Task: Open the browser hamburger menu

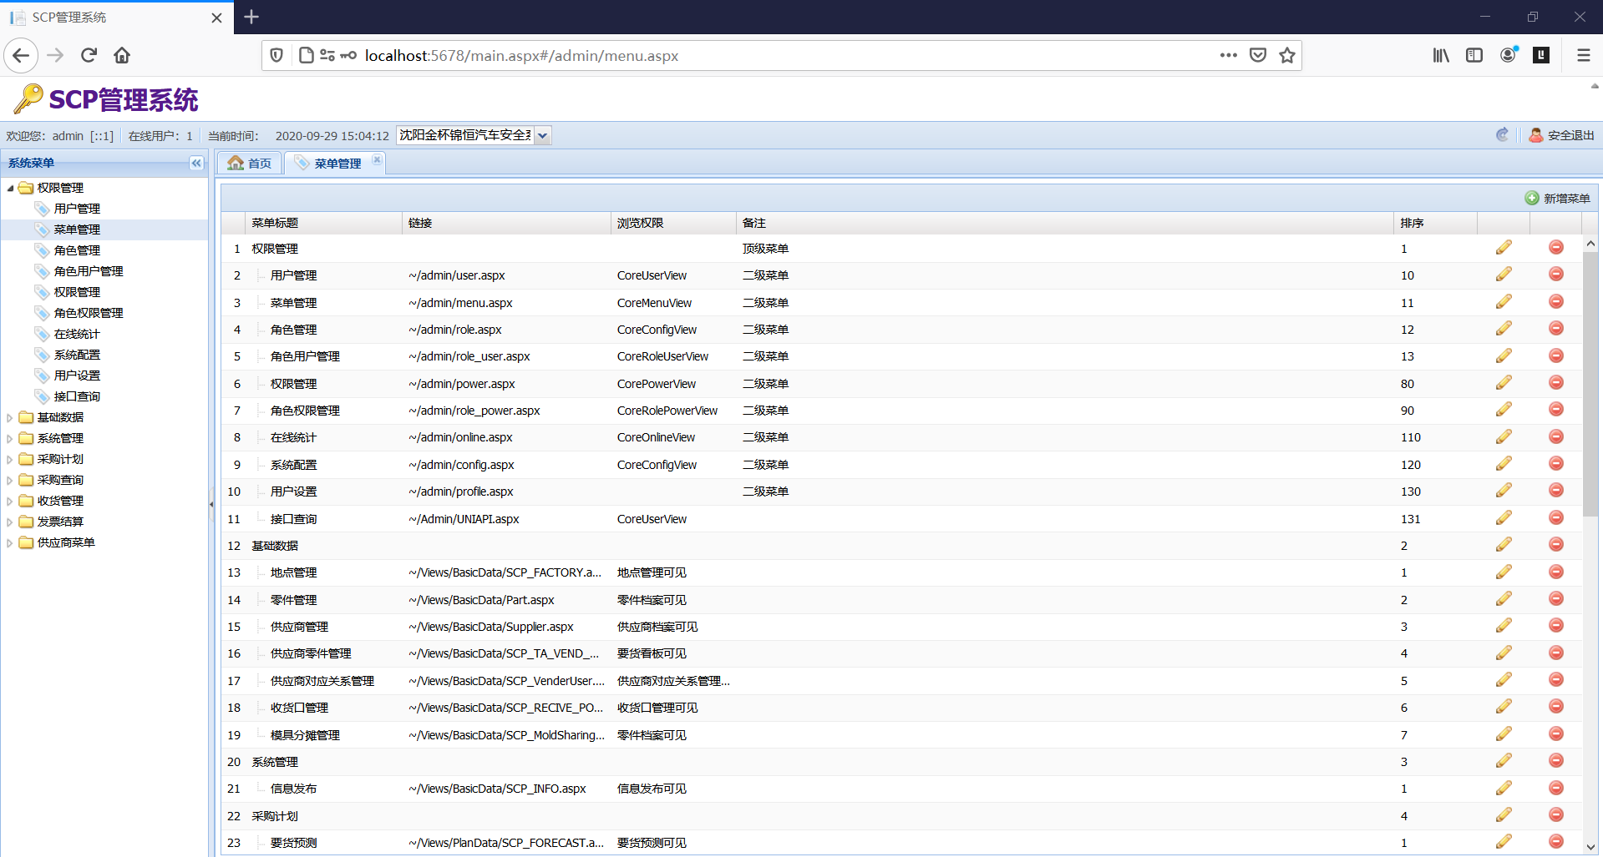Action: click(1583, 55)
